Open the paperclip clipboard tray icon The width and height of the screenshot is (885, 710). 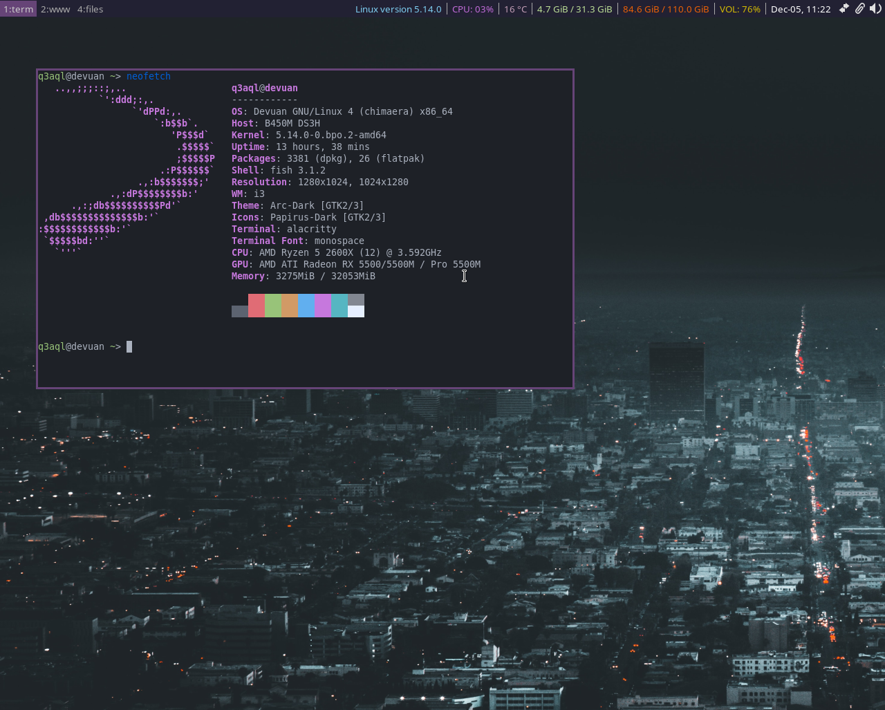859,9
